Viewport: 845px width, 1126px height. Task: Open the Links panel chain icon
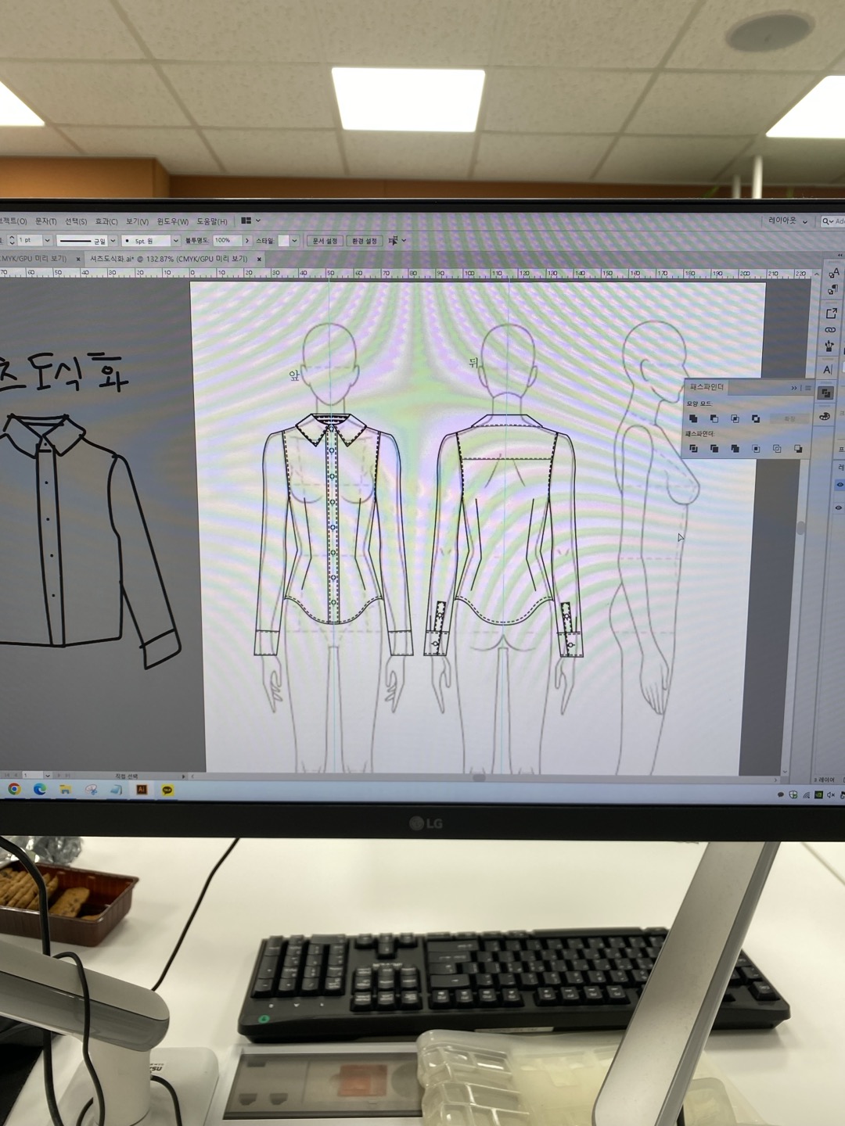click(830, 330)
